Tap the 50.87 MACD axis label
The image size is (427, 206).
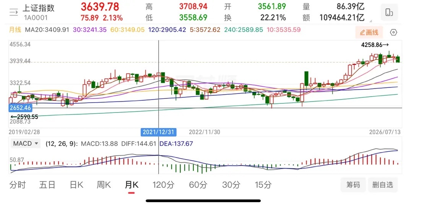coord(16,159)
